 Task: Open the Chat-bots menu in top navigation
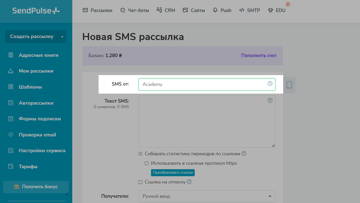click(x=134, y=10)
